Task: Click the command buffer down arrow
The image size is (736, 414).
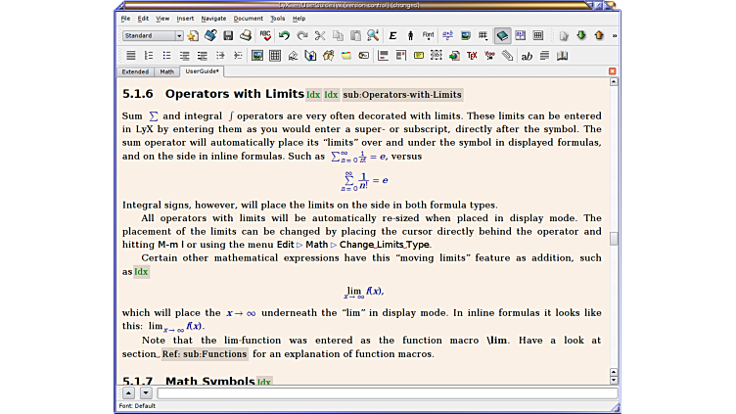Action: pos(146,392)
